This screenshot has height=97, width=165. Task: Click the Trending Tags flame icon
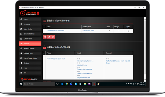[21, 53]
